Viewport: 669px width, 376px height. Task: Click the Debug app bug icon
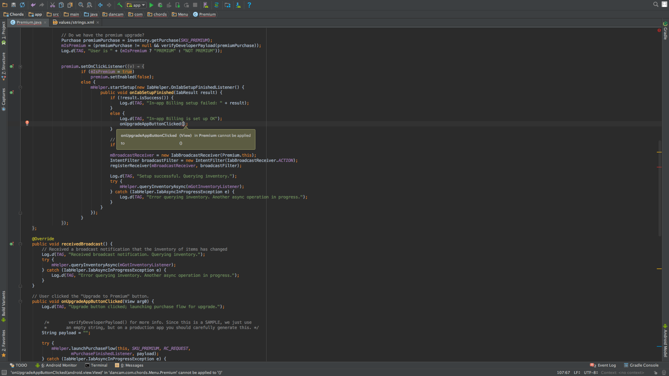(x=160, y=5)
